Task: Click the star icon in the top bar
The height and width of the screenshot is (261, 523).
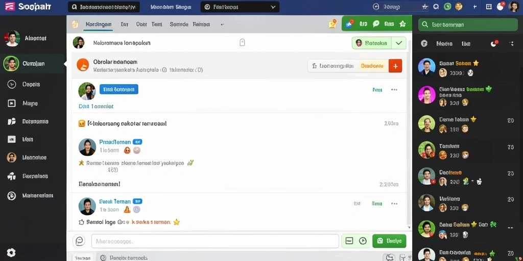Action: pyautogui.click(x=424, y=7)
